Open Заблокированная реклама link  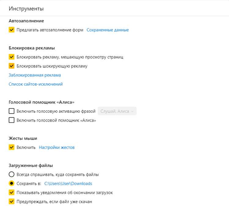coord(35,75)
